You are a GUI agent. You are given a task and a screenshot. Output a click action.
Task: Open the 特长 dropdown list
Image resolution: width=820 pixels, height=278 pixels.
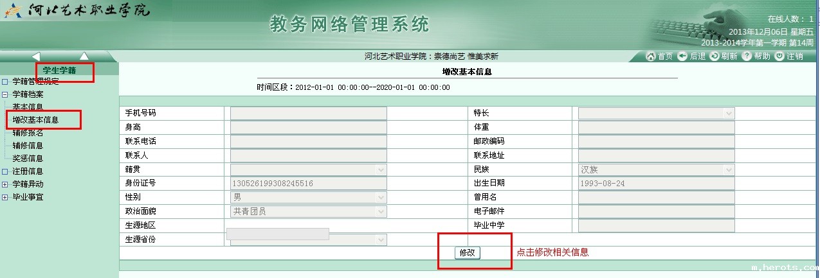(x=728, y=113)
